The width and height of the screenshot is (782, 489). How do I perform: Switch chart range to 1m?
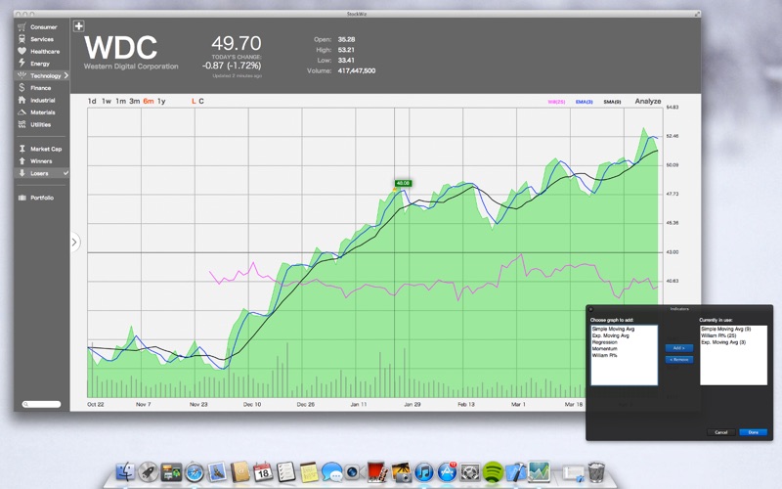tap(120, 101)
